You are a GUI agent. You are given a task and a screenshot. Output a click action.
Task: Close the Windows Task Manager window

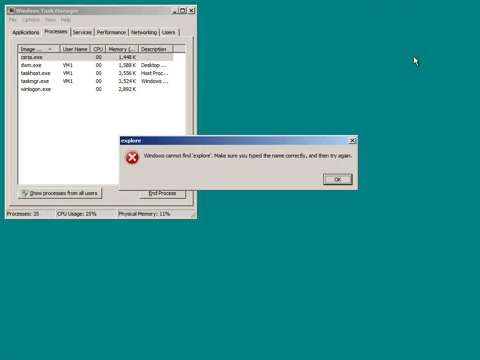tap(191, 11)
